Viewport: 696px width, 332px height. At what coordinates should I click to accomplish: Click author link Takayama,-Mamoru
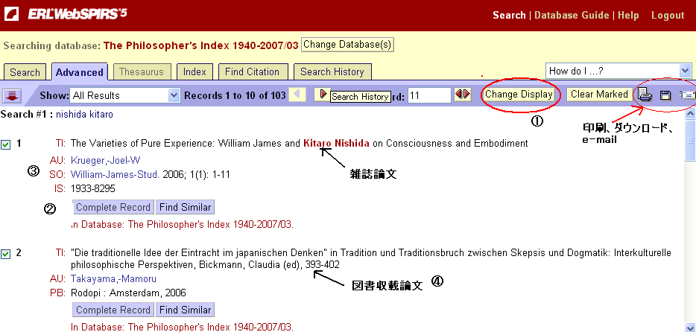pyautogui.click(x=113, y=279)
